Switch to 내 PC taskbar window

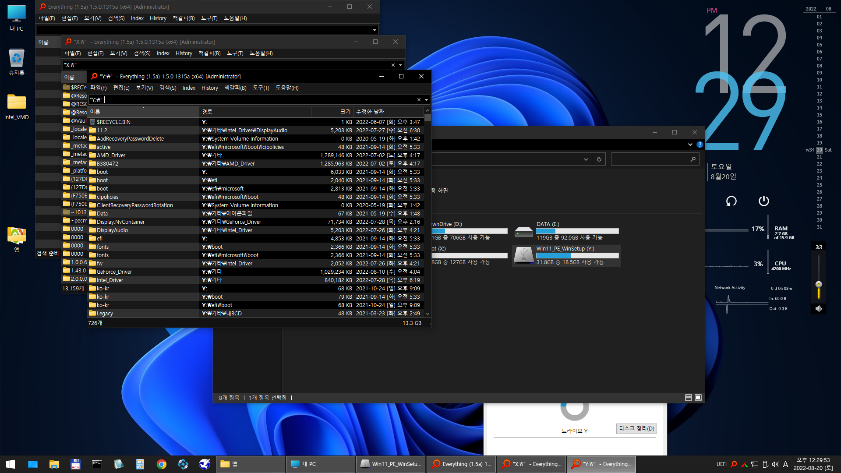pos(321,464)
